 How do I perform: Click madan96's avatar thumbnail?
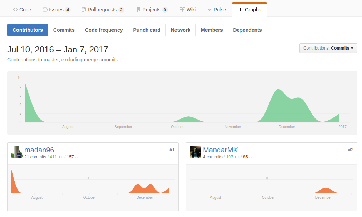point(16,152)
